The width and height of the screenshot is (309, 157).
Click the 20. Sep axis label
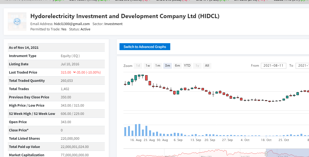click(210, 140)
